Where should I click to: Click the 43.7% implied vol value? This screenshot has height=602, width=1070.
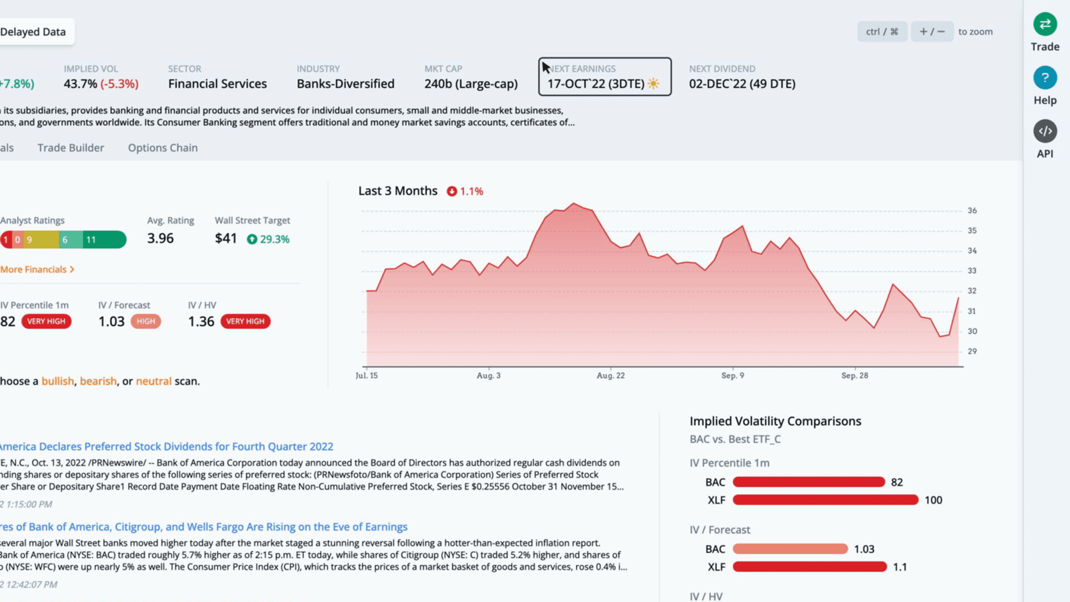tap(80, 84)
